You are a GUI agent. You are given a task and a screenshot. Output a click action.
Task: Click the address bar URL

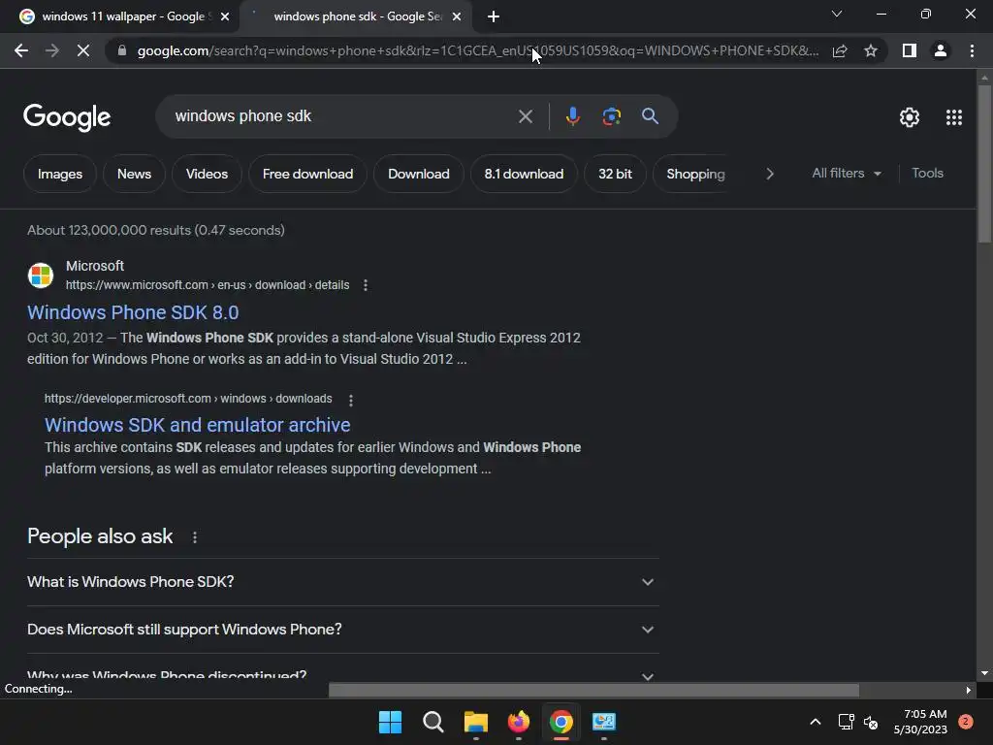477,50
